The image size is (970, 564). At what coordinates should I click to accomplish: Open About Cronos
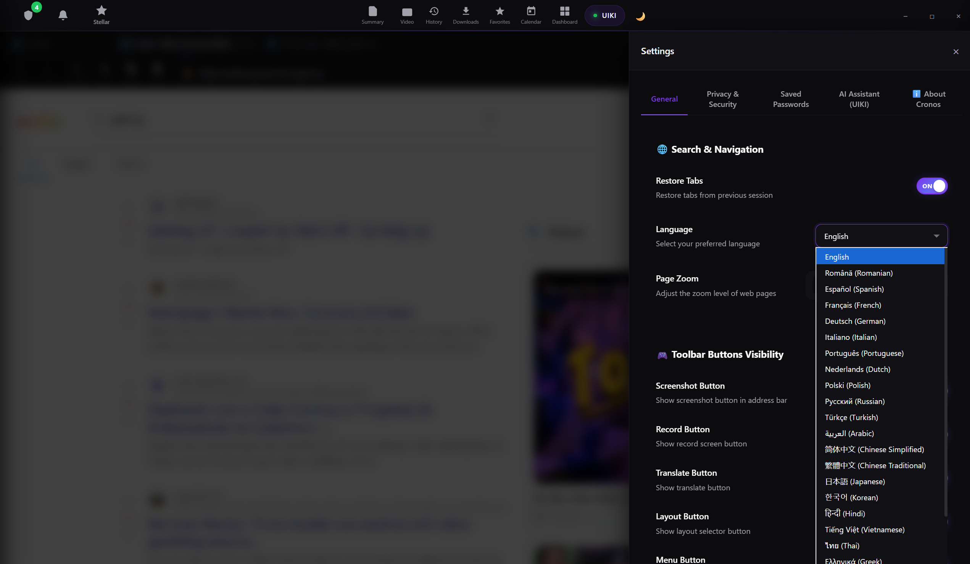coord(928,99)
